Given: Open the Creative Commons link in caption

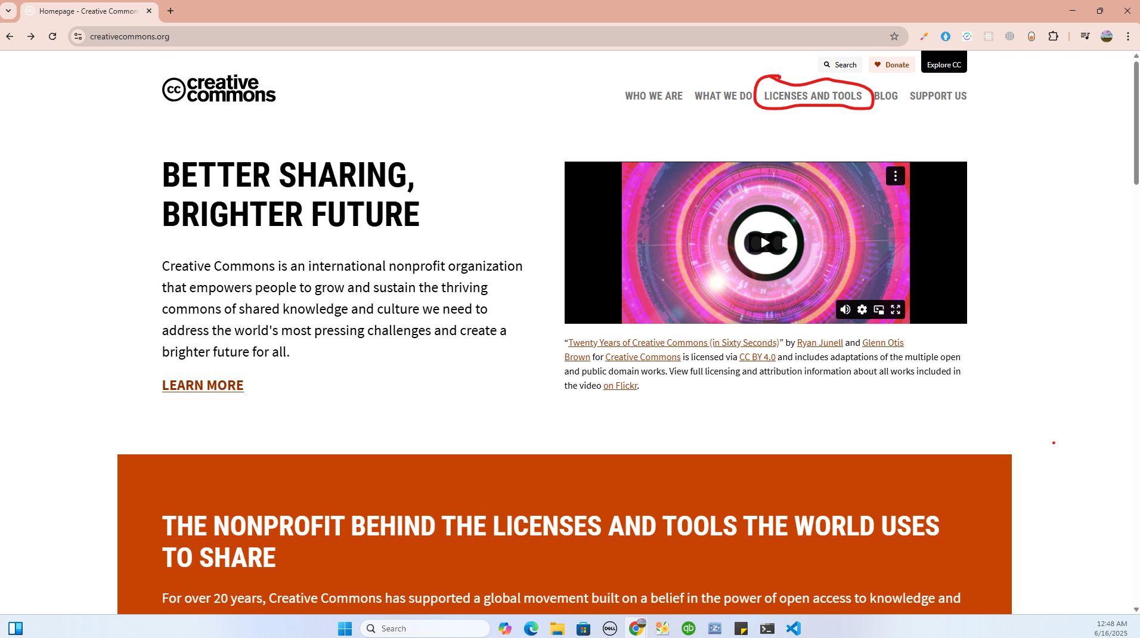Looking at the screenshot, I should 643,357.
